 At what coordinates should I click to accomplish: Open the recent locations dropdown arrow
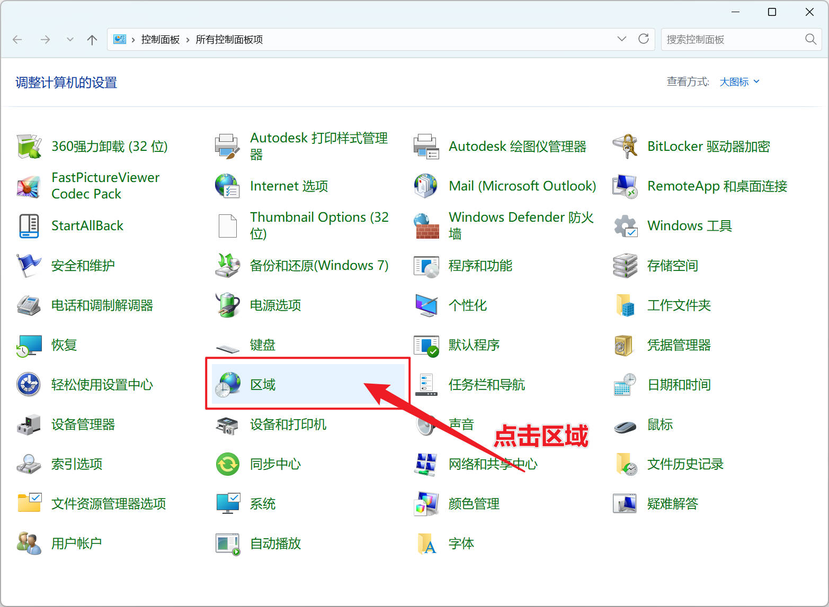(x=70, y=40)
